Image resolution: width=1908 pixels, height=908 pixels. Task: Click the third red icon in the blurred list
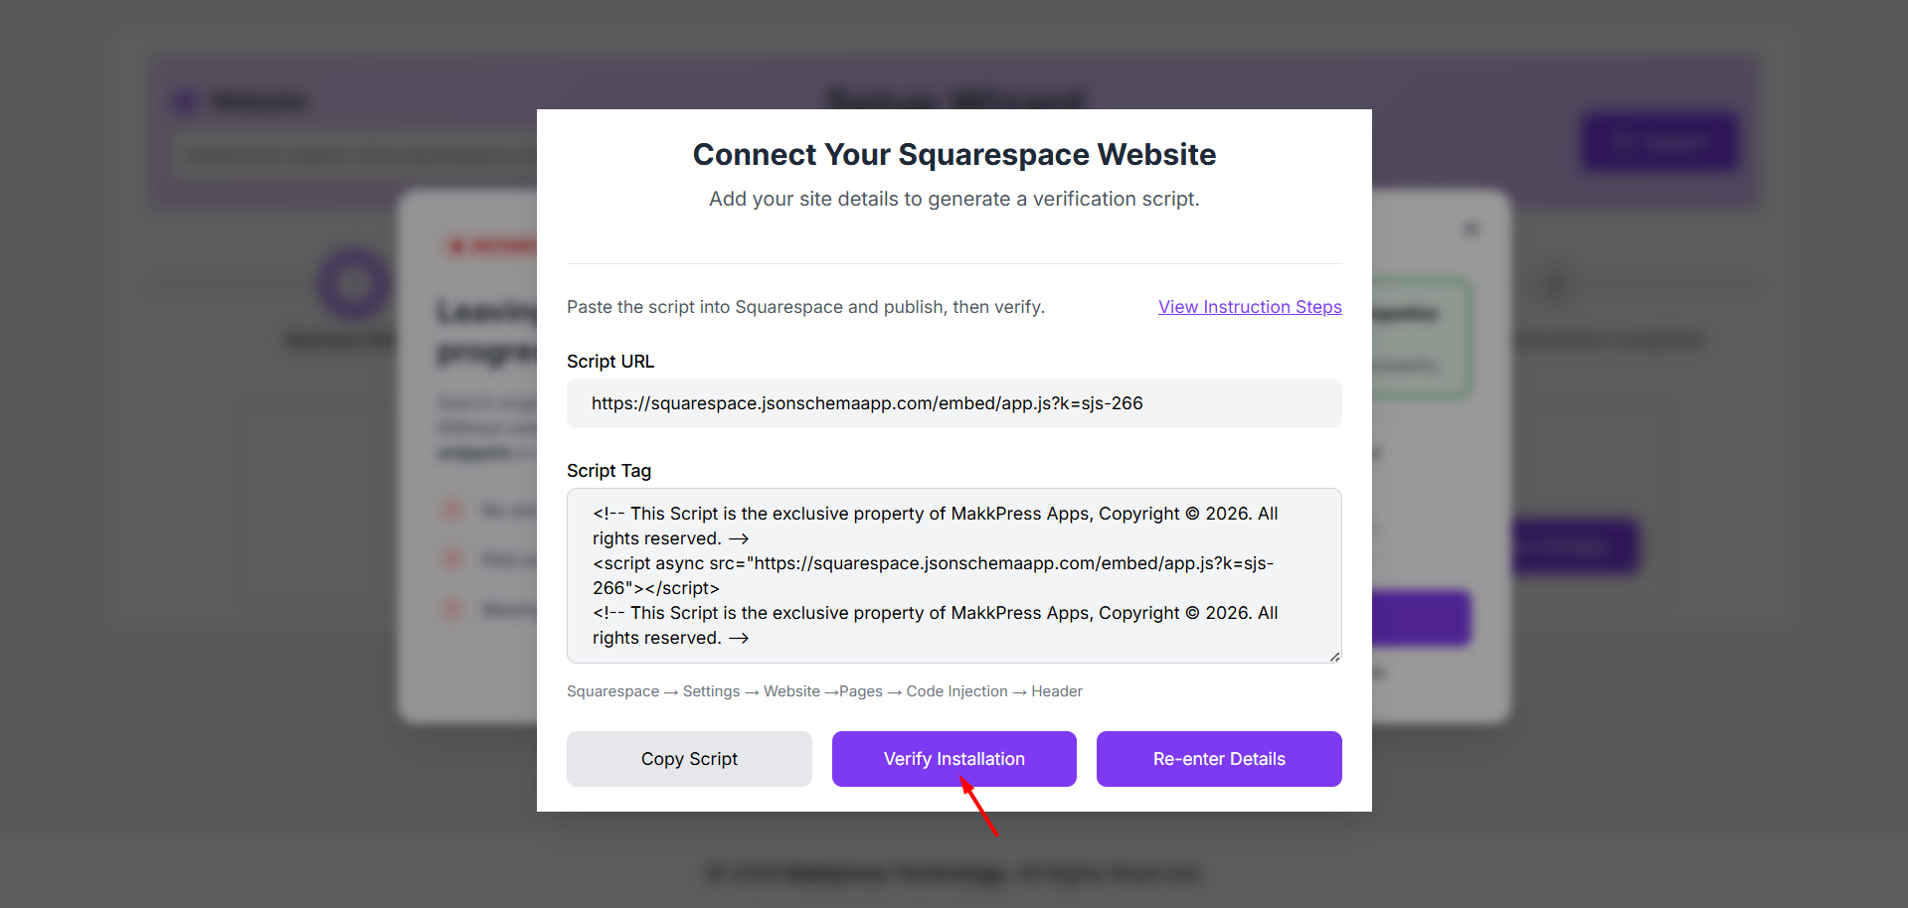(x=452, y=608)
